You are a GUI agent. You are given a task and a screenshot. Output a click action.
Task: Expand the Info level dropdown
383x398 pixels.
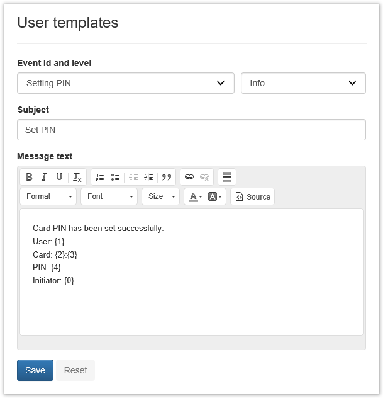point(303,83)
